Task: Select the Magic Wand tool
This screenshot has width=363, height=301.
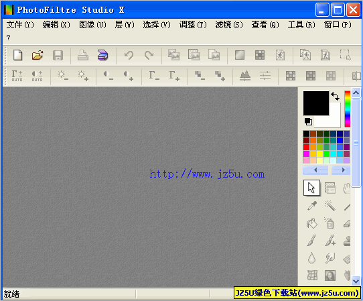Action: pyautogui.click(x=330, y=206)
